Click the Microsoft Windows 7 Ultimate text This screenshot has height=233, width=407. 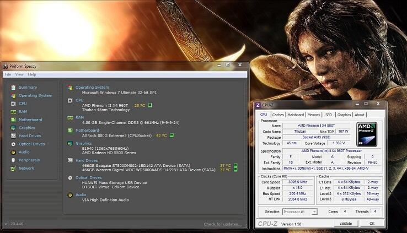(x=119, y=93)
